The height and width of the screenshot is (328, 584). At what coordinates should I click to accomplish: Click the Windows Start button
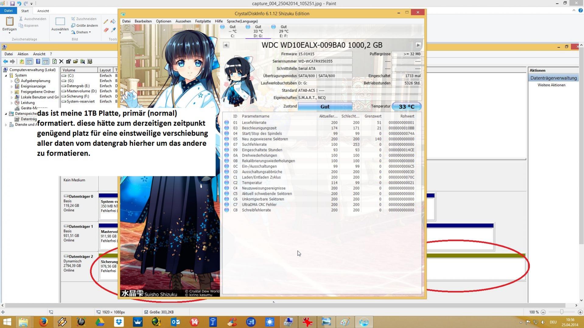coord(7,322)
